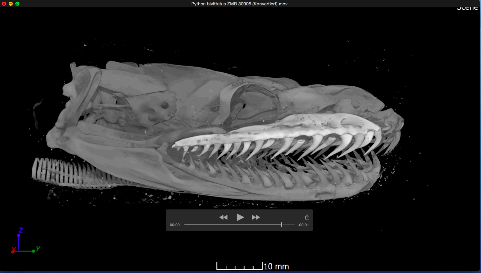Toggle the remaining time -00:01 display

point(303,225)
